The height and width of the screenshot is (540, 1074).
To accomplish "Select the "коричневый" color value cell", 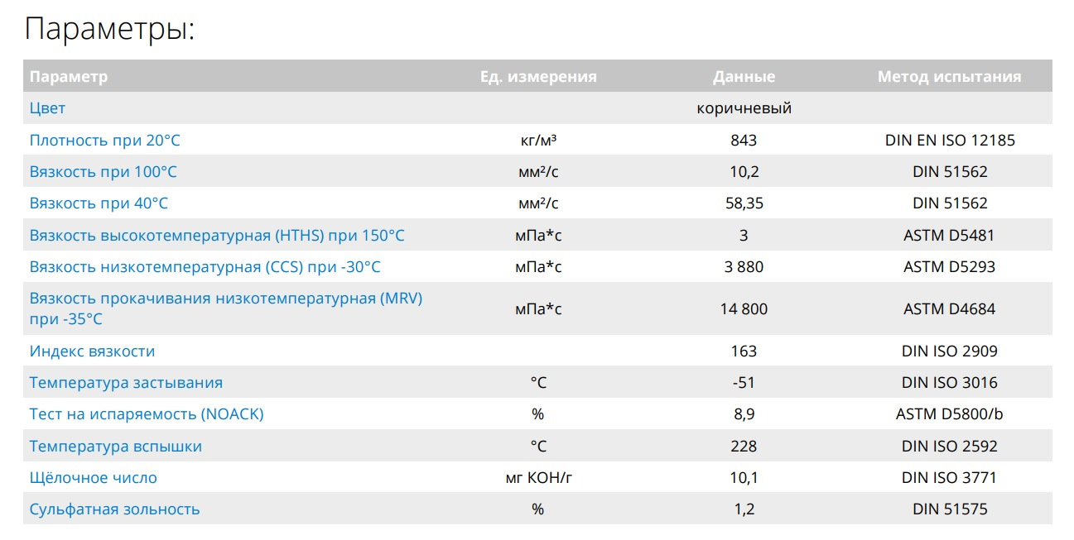I will [x=744, y=108].
